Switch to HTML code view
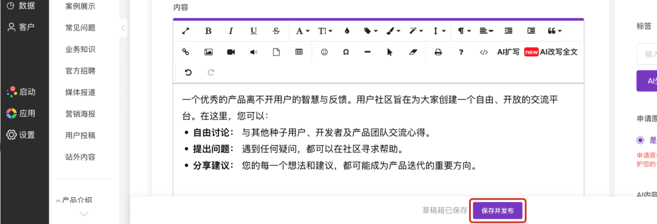 (x=484, y=52)
